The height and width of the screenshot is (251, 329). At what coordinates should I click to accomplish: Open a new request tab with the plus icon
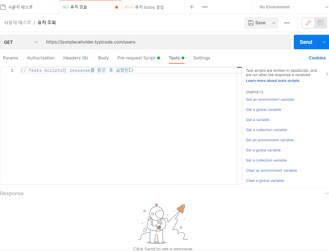[x=192, y=7]
